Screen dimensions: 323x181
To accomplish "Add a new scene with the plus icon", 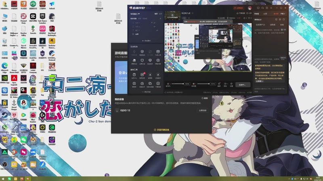I will [x=160, y=19].
